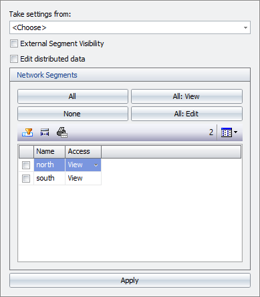Click the Apply button
Screen dimensions: 260x297
130,280
